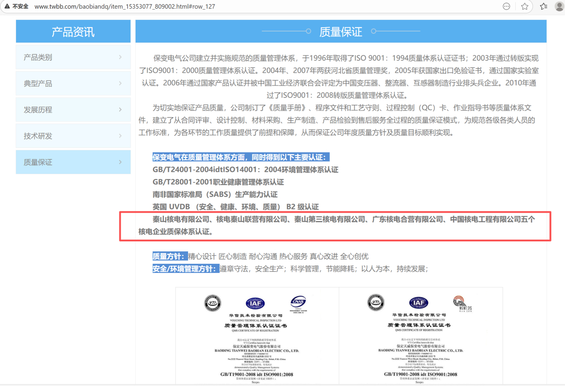Viewport: 565px width, 386px height.
Task: Expand the chevron beside 典型产品
Action: 120,83
